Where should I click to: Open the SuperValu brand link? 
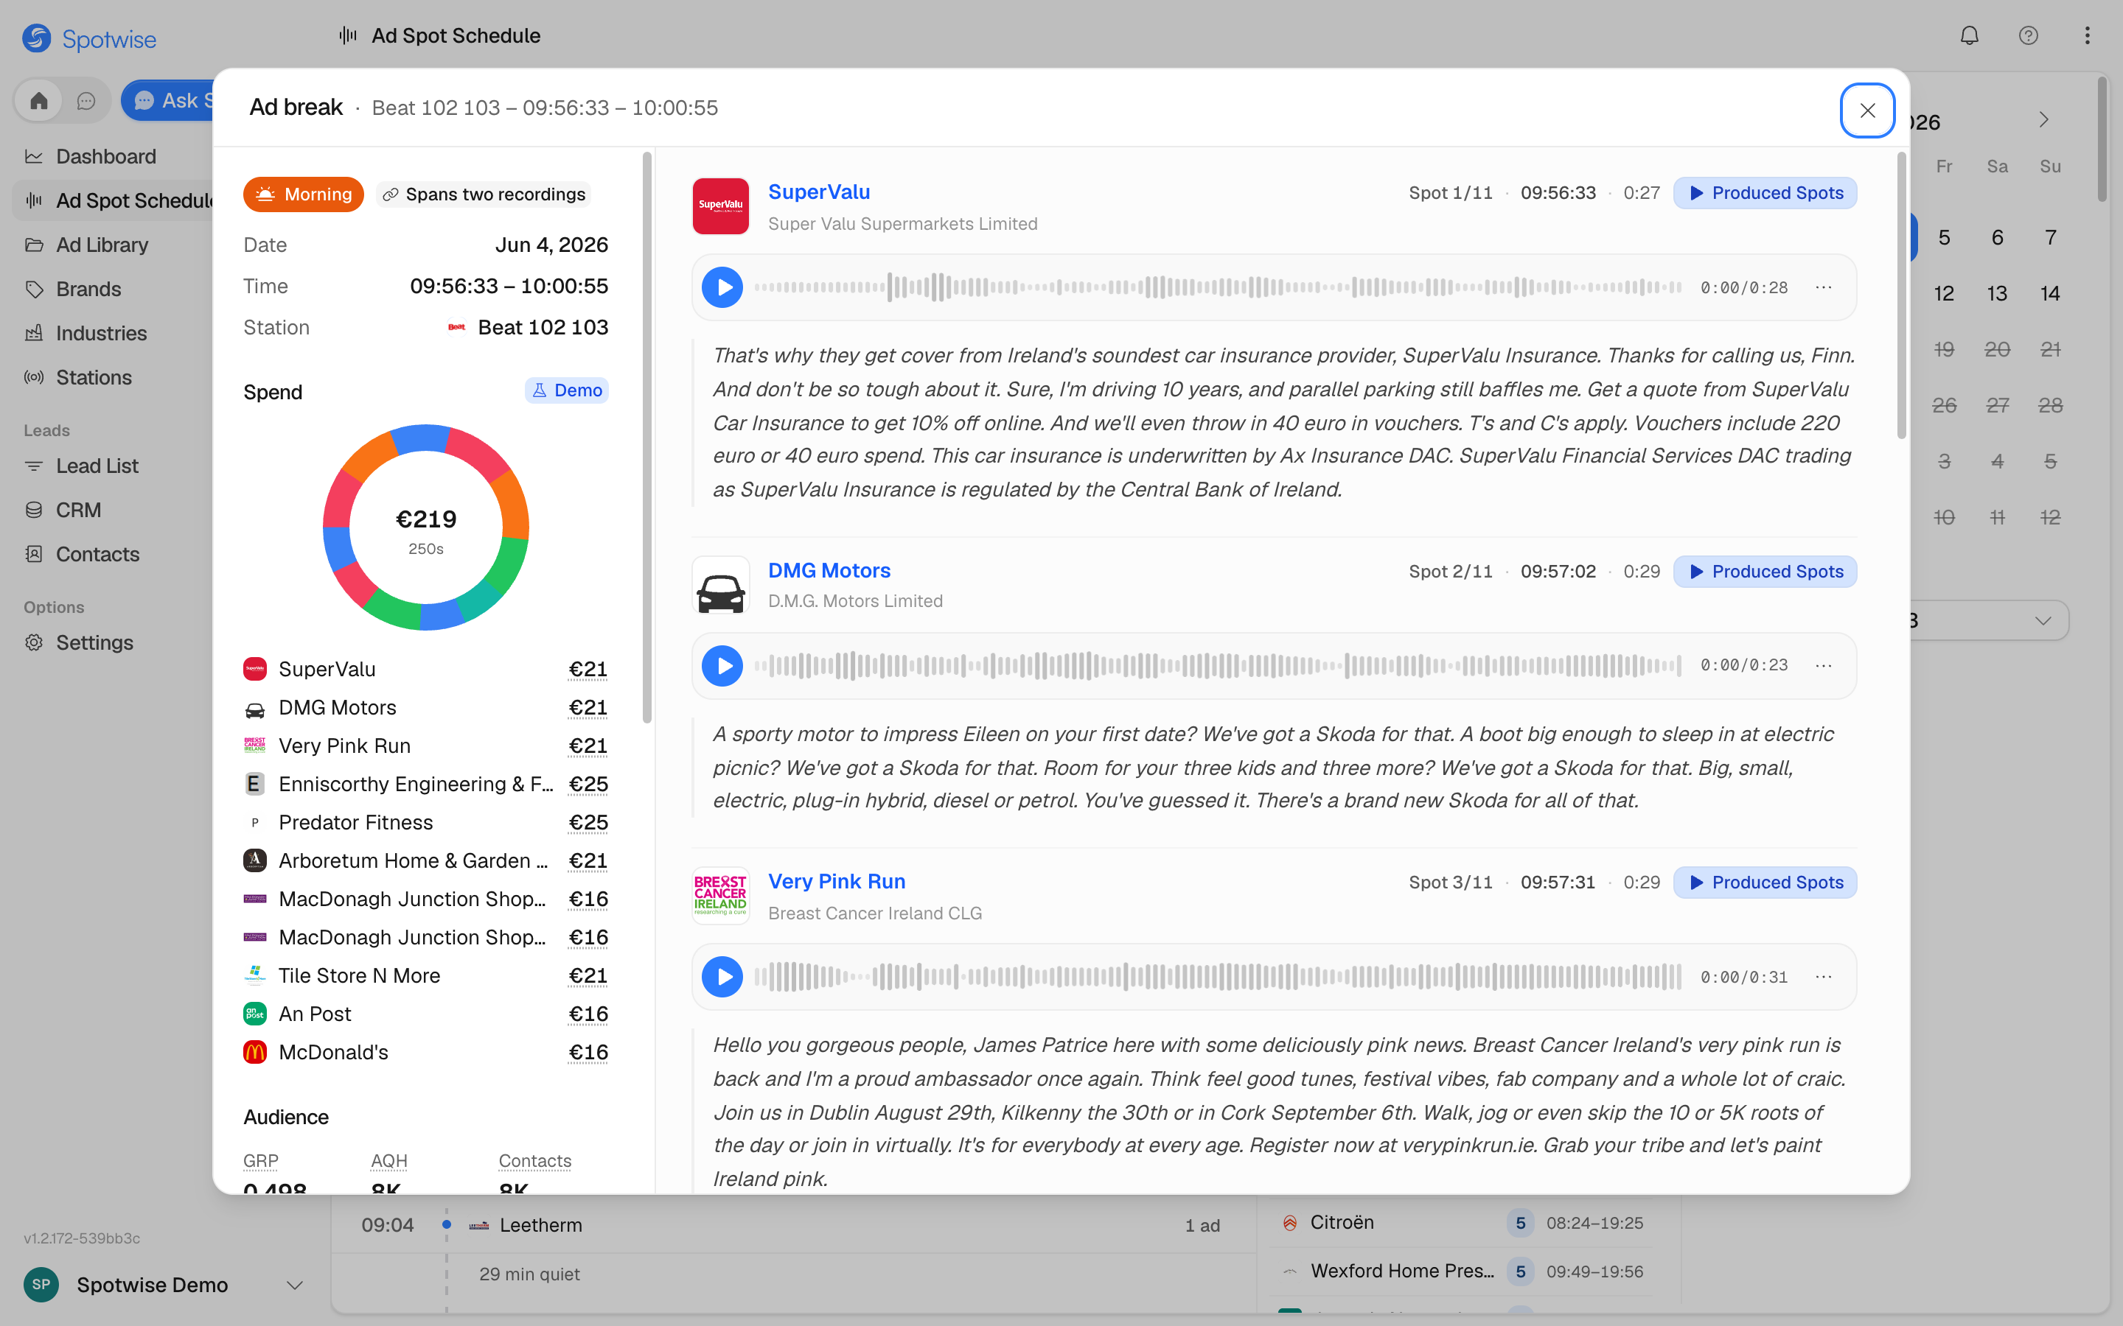tap(818, 192)
